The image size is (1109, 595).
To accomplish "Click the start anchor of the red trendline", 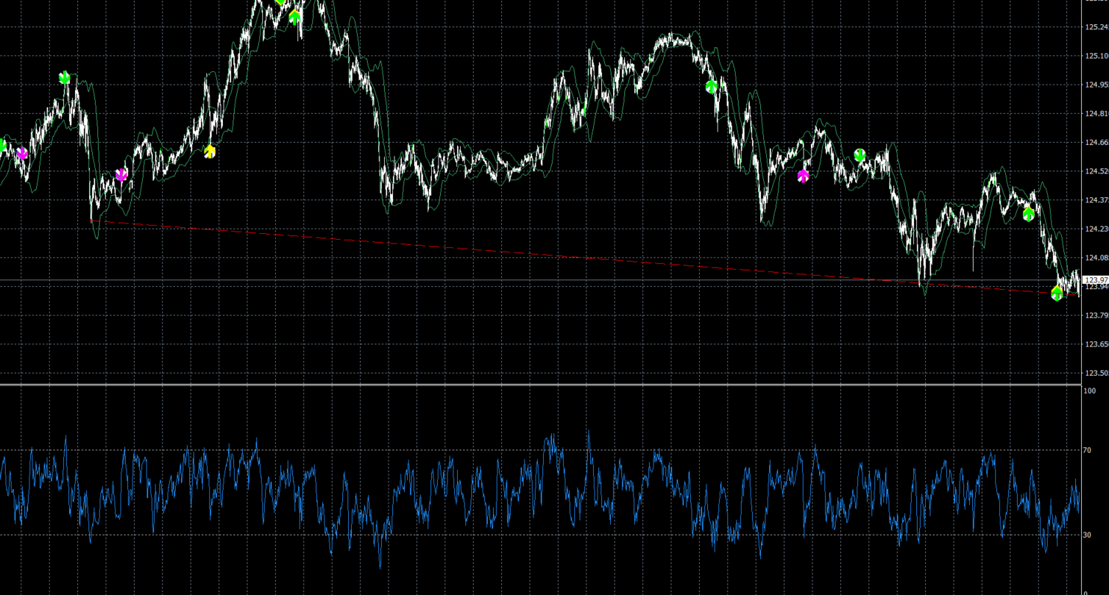I will (92, 221).
